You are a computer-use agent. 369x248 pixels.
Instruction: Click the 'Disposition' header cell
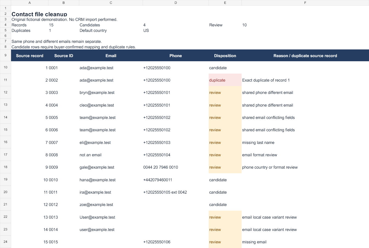pyautogui.click(x=225, y=55)
